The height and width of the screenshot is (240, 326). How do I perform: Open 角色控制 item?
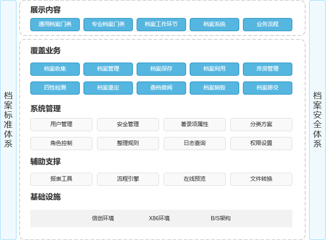tap(62, 143)
